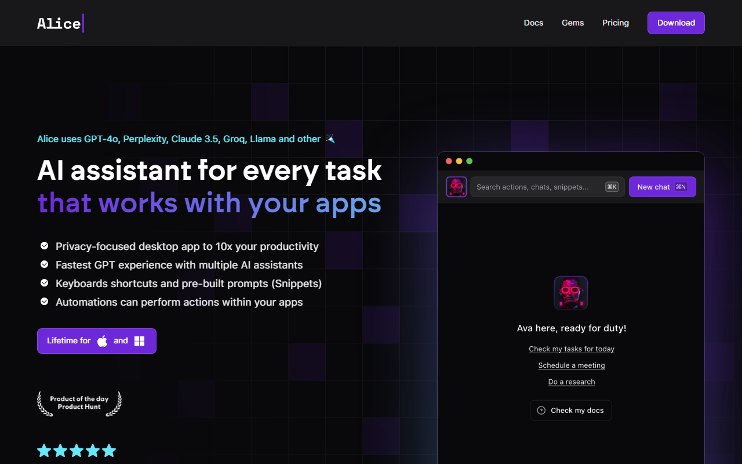This screenshot has width=742, height=464.
Task: Go to the Pricing page
Action: [616, 23]
